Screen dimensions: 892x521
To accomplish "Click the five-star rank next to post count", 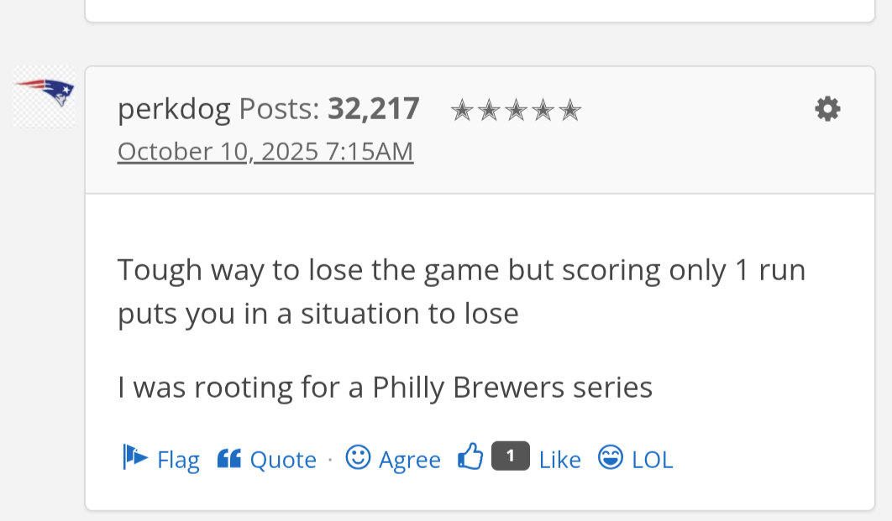I will coord(516,110).
